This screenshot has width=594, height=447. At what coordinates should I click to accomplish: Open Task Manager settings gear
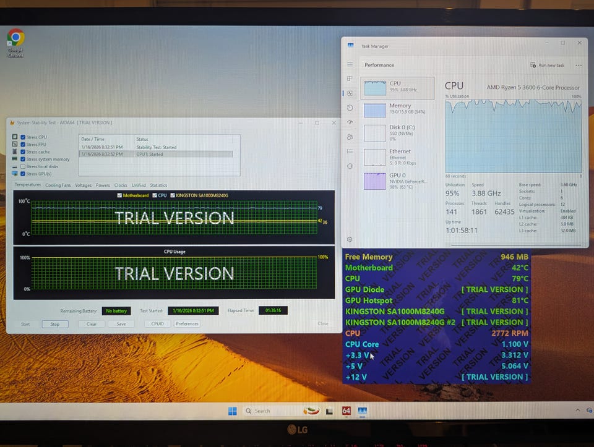tap(350, 239)
